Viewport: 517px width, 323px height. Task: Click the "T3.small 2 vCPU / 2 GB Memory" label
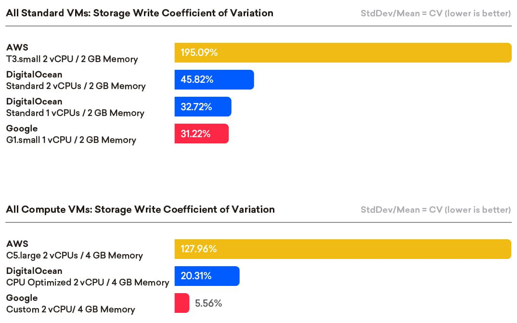click(72, 59)
